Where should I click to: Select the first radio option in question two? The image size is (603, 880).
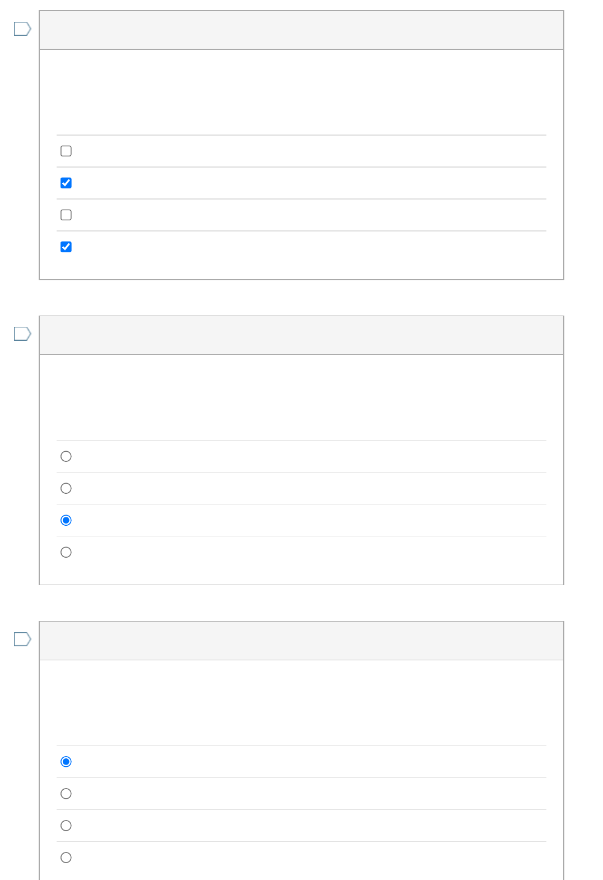tap(66, 456)
